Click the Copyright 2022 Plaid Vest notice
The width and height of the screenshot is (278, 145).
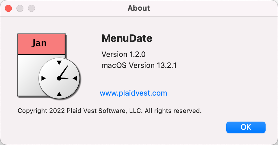(x=110, y=111)
